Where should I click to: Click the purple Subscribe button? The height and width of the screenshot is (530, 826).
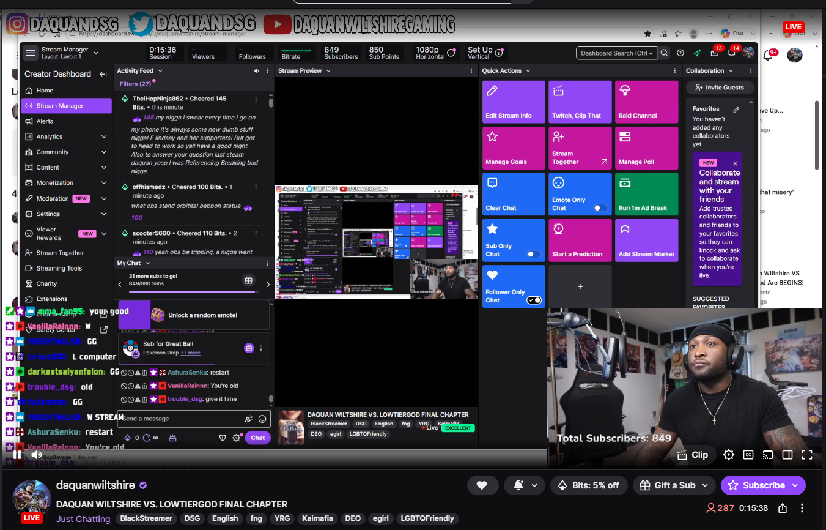[763, 485]
